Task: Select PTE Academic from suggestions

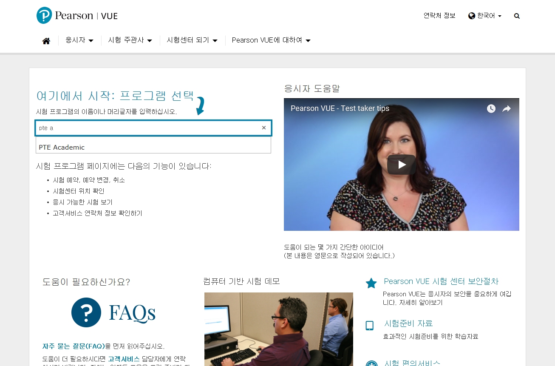Action: (62, 147)
